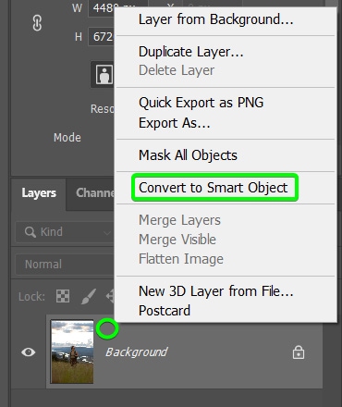The image size is (342, 407).
Task: Open the Normal blend mode dropdown
Action: [65, 265]
